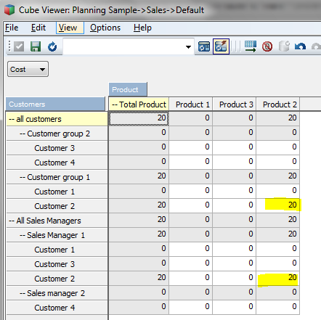Click the red suppress zeroes icon
Viewport: 321px width, 320px height.
[267, 46]
